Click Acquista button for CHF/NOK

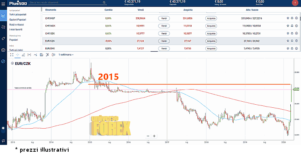(x=211, y=25)
